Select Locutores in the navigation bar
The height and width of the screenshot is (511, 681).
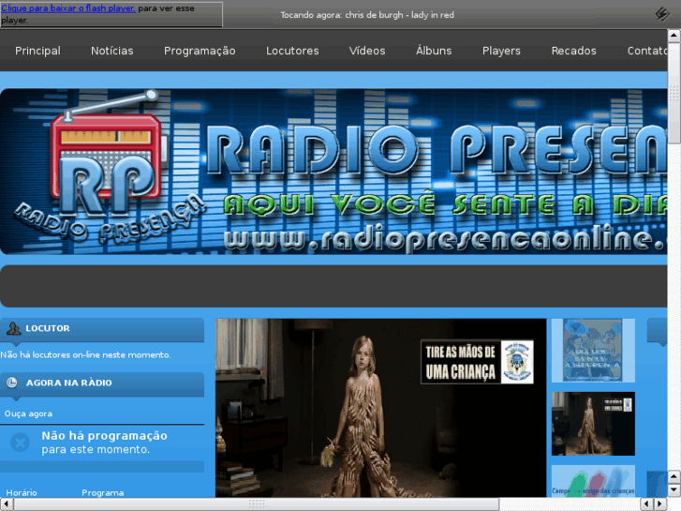pyautogui.click(x=292, y=51)
